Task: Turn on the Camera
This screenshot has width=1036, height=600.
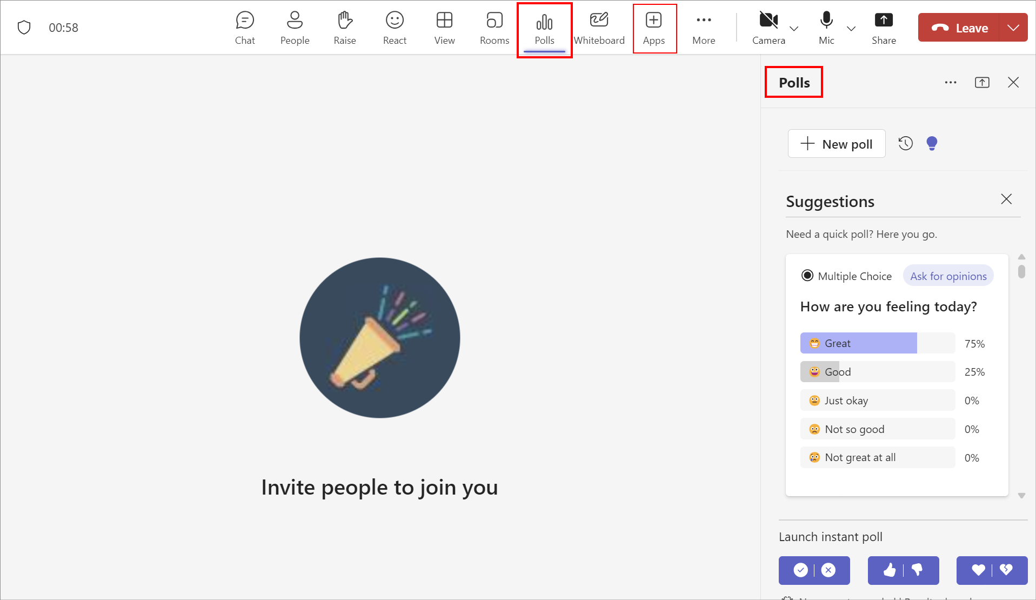Action: pyautogui.click(x=768, y=28)
